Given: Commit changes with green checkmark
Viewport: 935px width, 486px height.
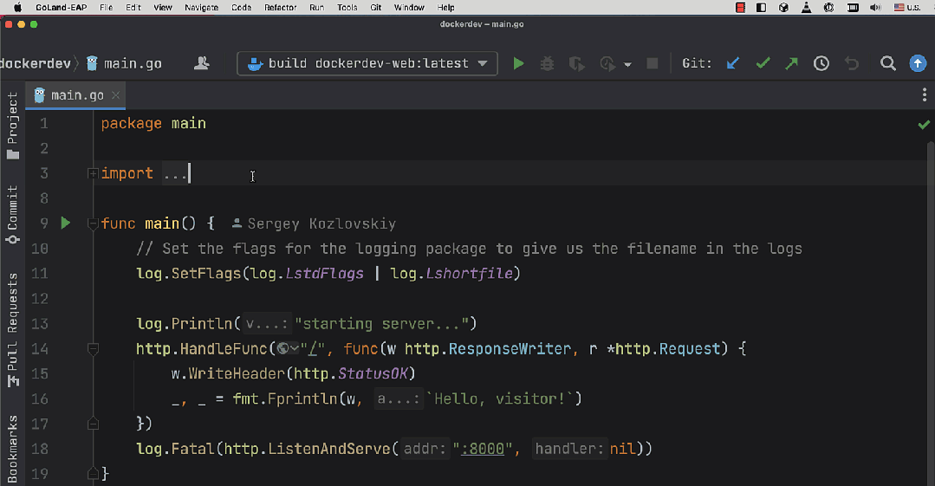Looking at the screenshot, I should 763,63.
